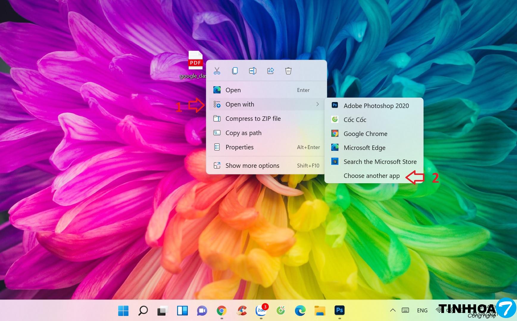This screenshot has width=517, height=321.
Task: Open File Explorer from the taskbar
Action: (x=320, y=311)
